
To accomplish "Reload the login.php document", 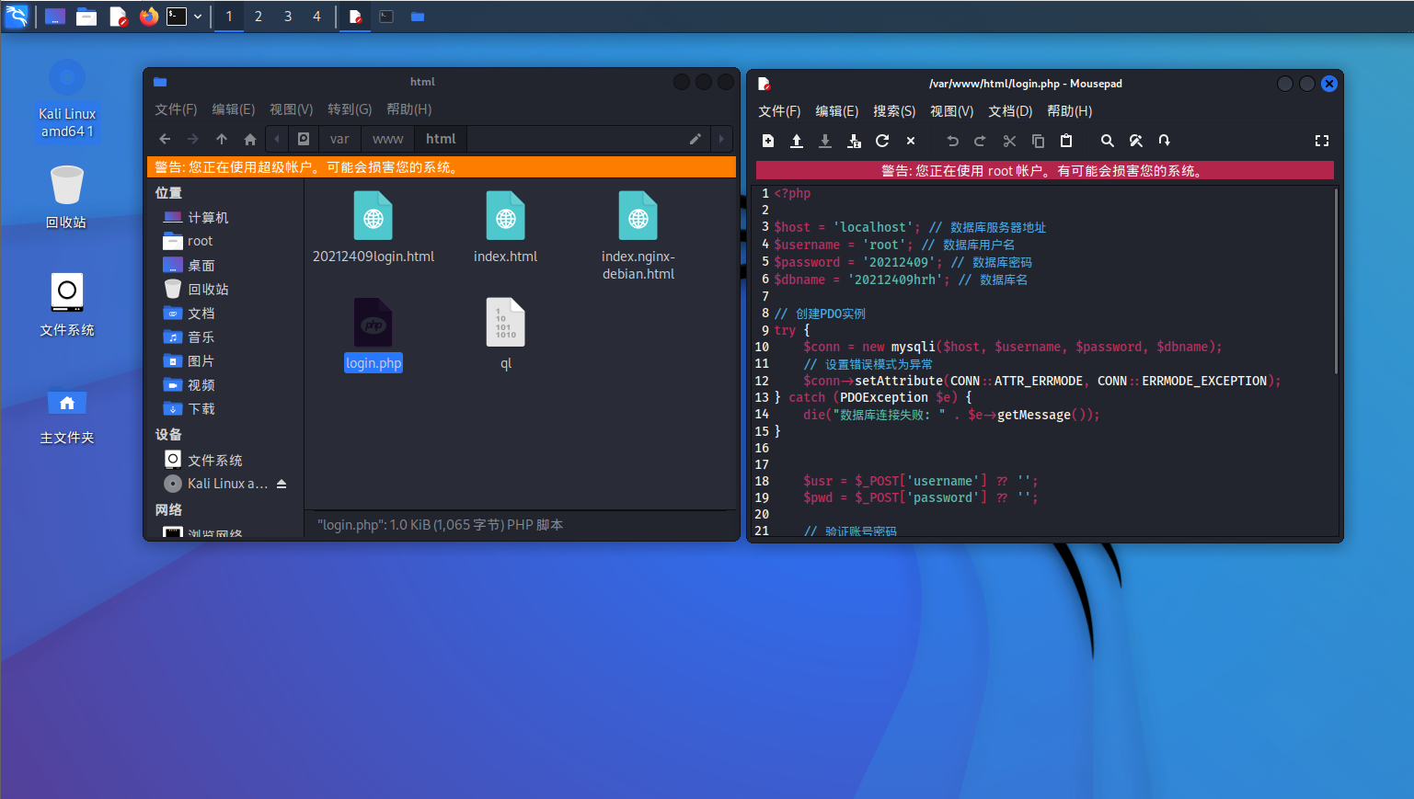I will [x=882, y=141].
